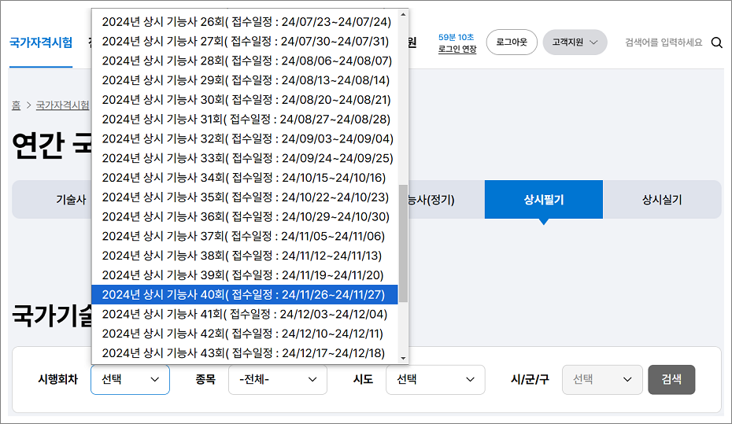This screenshot has width=732, height=424.
Task: Focus the 검색어를 입력하세요 search field
Action: (664, 43)
